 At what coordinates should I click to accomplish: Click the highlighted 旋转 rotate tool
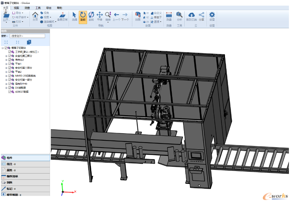tap(83, 18)
